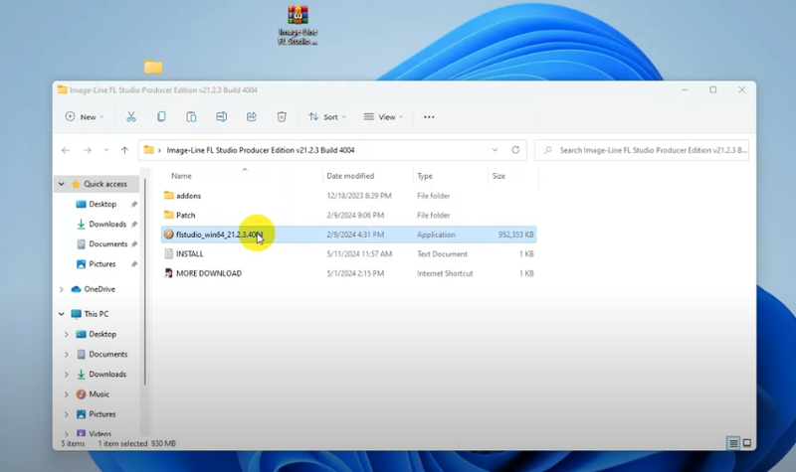
Task: Switch to details view icon in status bar
Action: [x=733, y=443]
